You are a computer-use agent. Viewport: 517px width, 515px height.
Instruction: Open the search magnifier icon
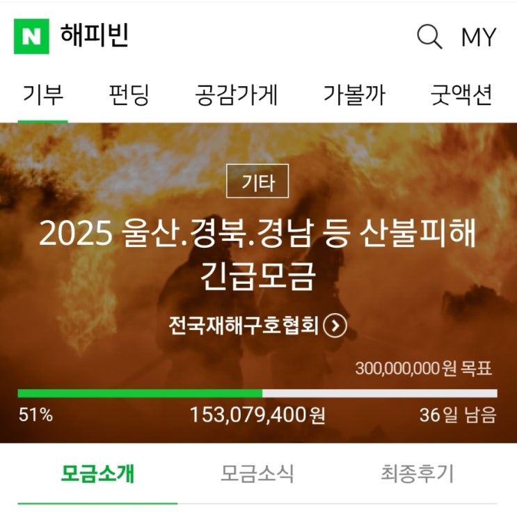(x=429, y=36)
